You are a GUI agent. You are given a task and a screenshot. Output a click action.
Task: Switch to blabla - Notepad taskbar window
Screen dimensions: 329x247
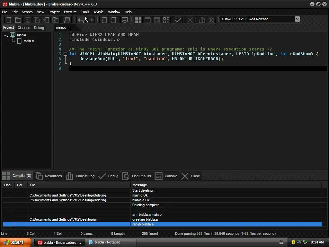pos(112,242)
